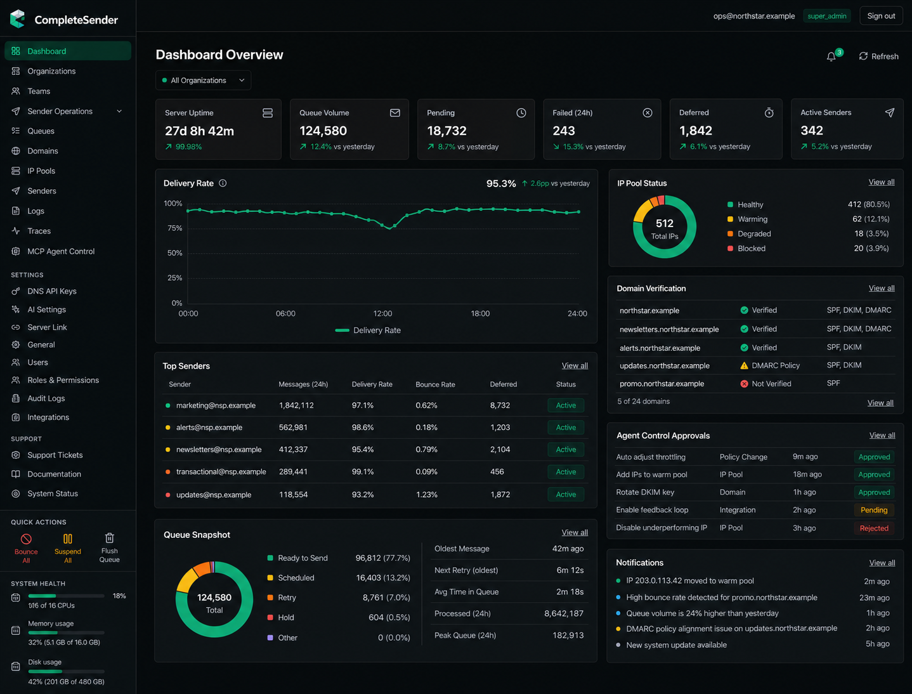Viewport: 912px width, 694px height.
Task: Click the Suspend All quick action icon
Action: click(x=68, y=539)
